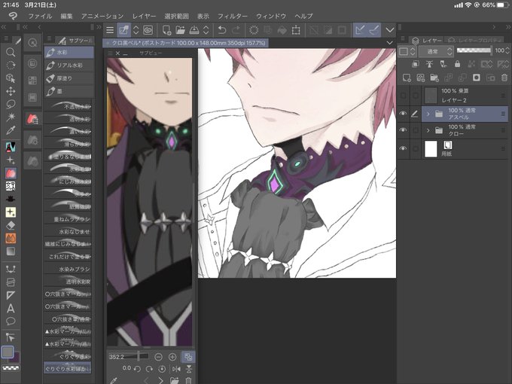Image resolution: width=512 pixels, height=384 pixels.
Task: Create a new layer folder
Action: (434, 78)
